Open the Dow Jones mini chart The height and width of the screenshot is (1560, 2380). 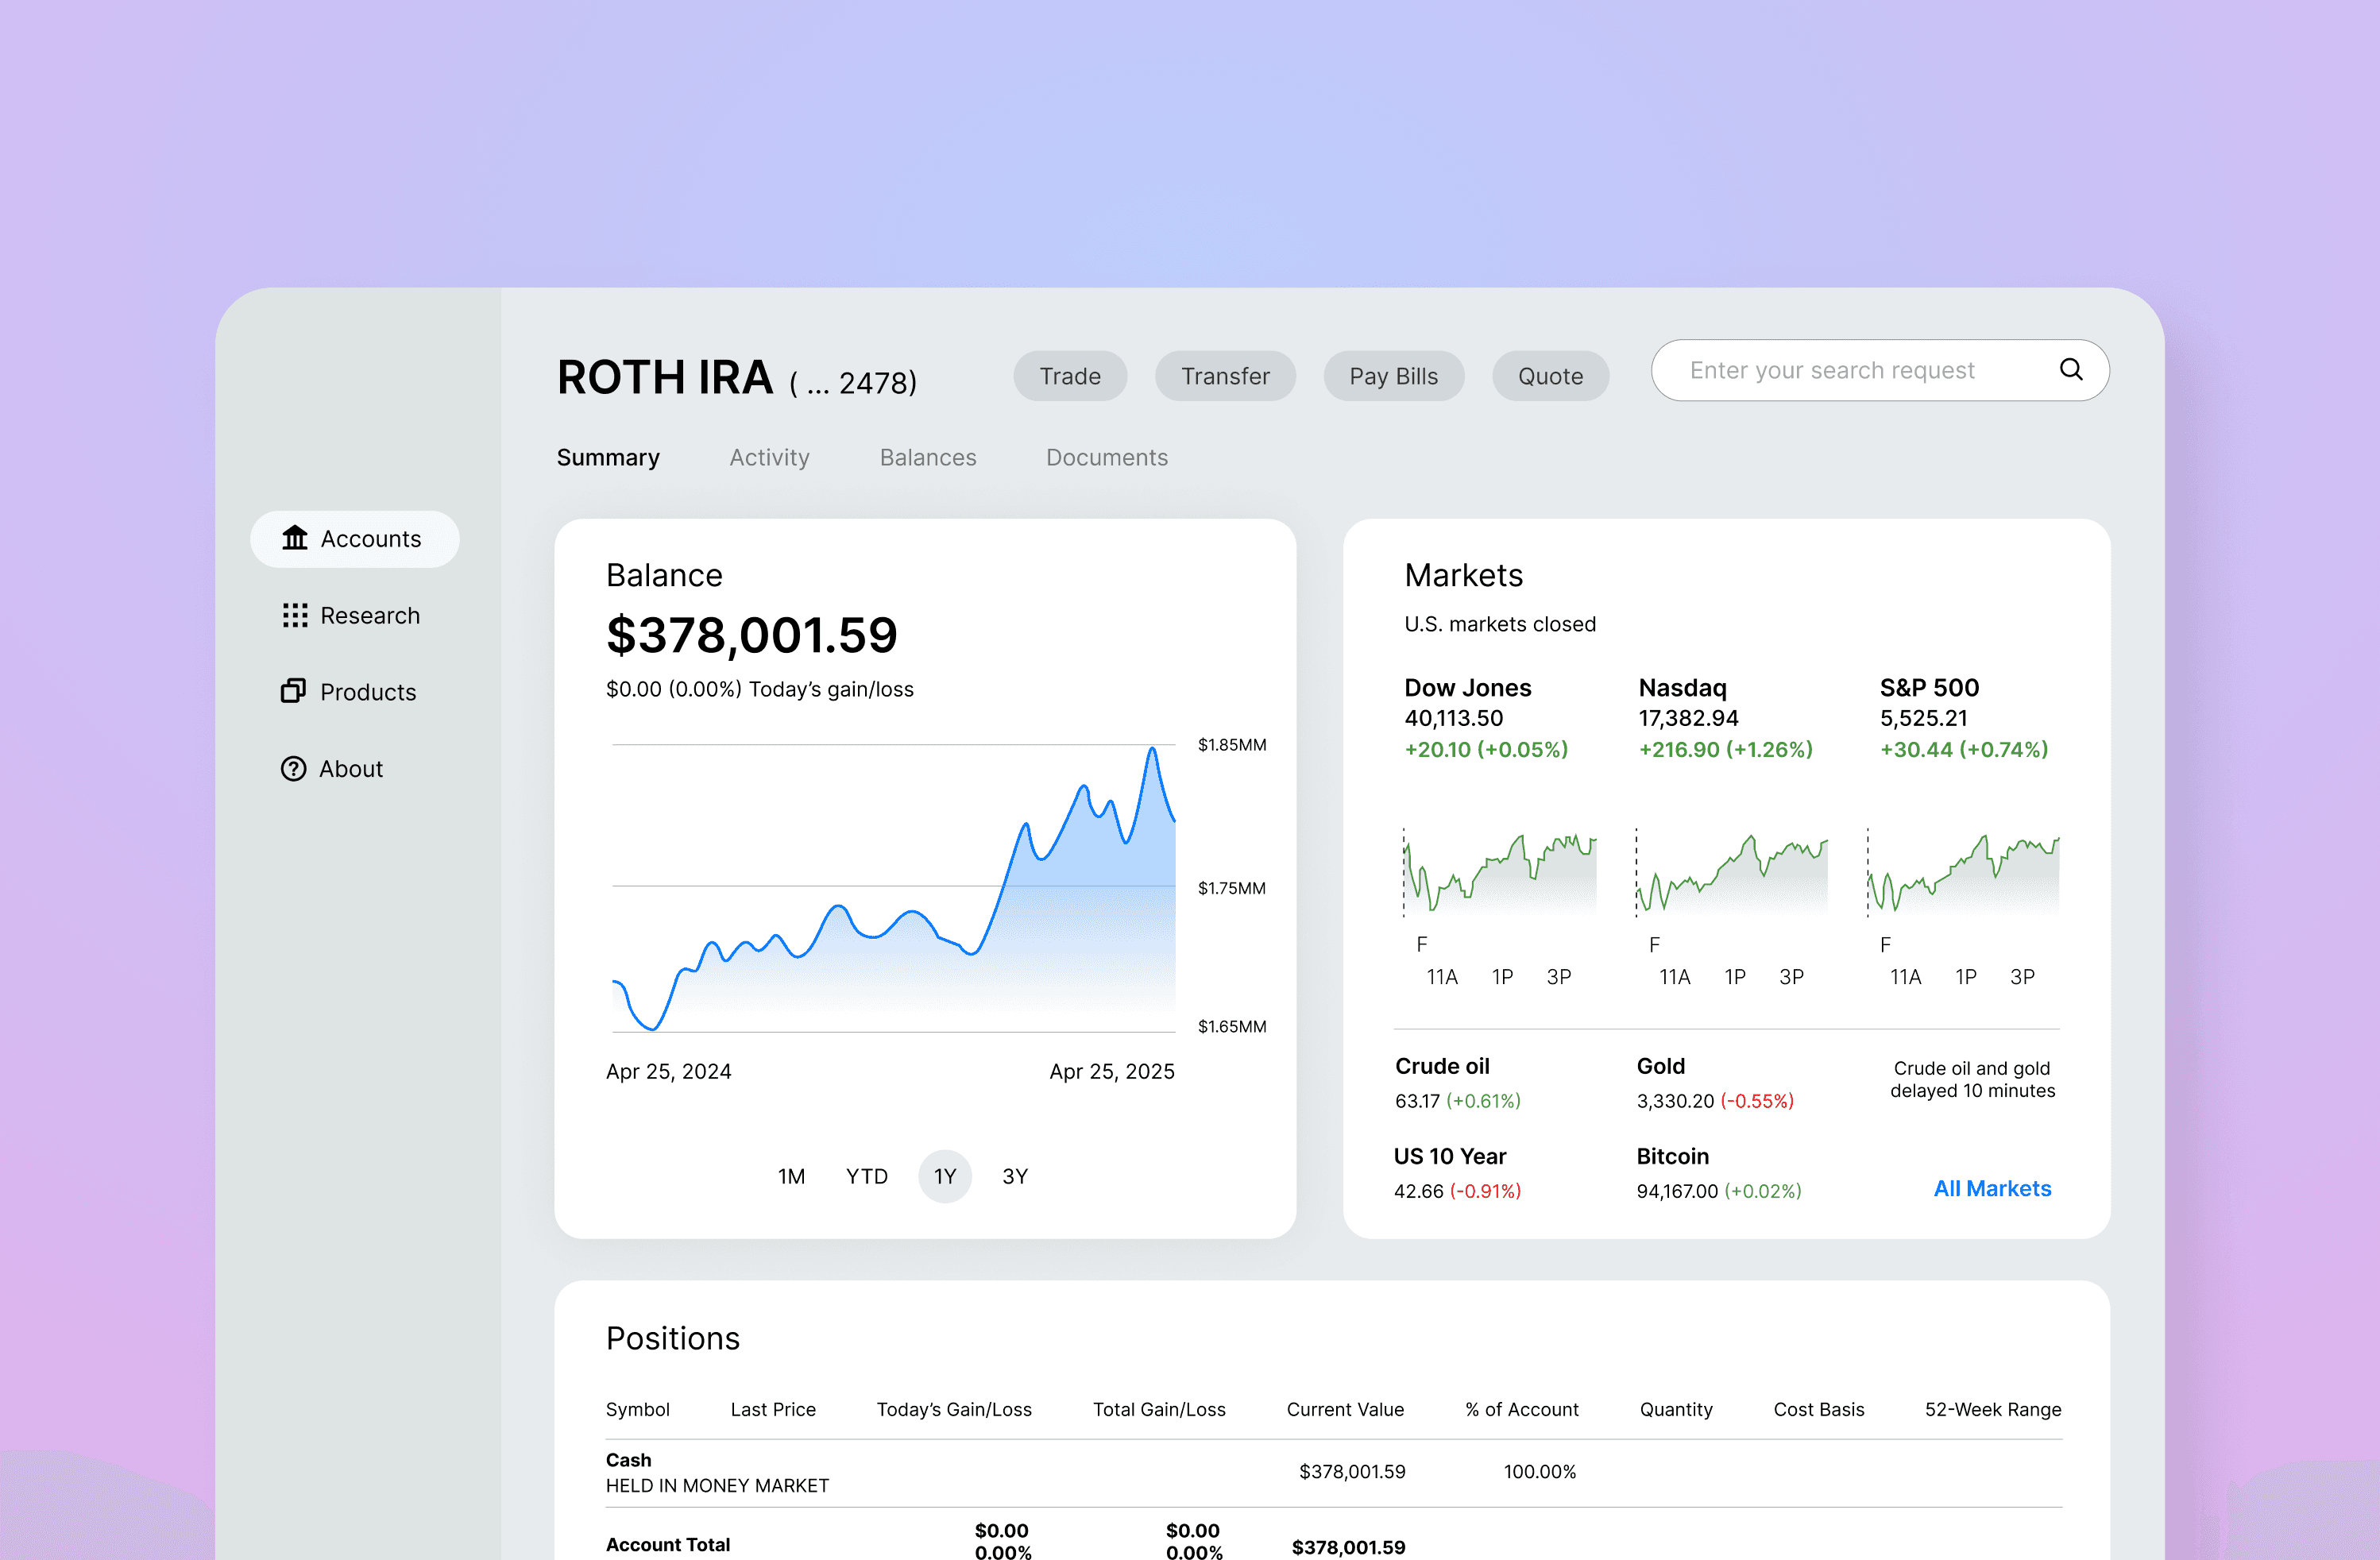pos(1500,872)
